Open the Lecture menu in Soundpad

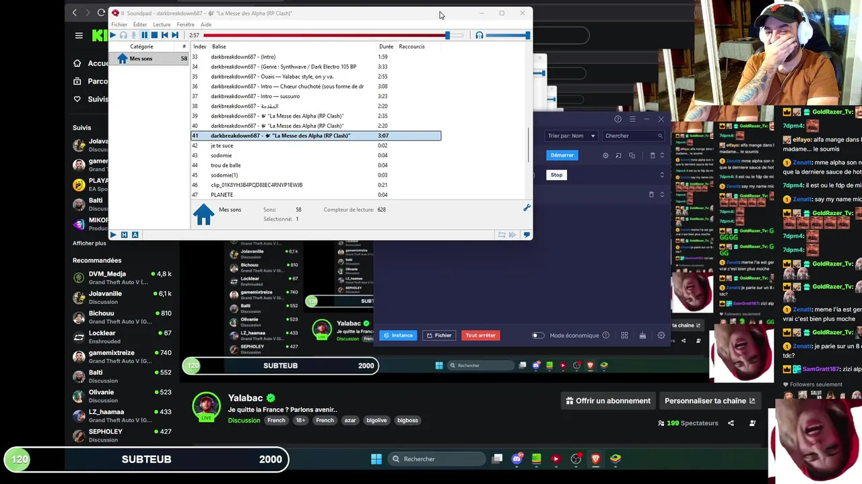click(162, 25)
